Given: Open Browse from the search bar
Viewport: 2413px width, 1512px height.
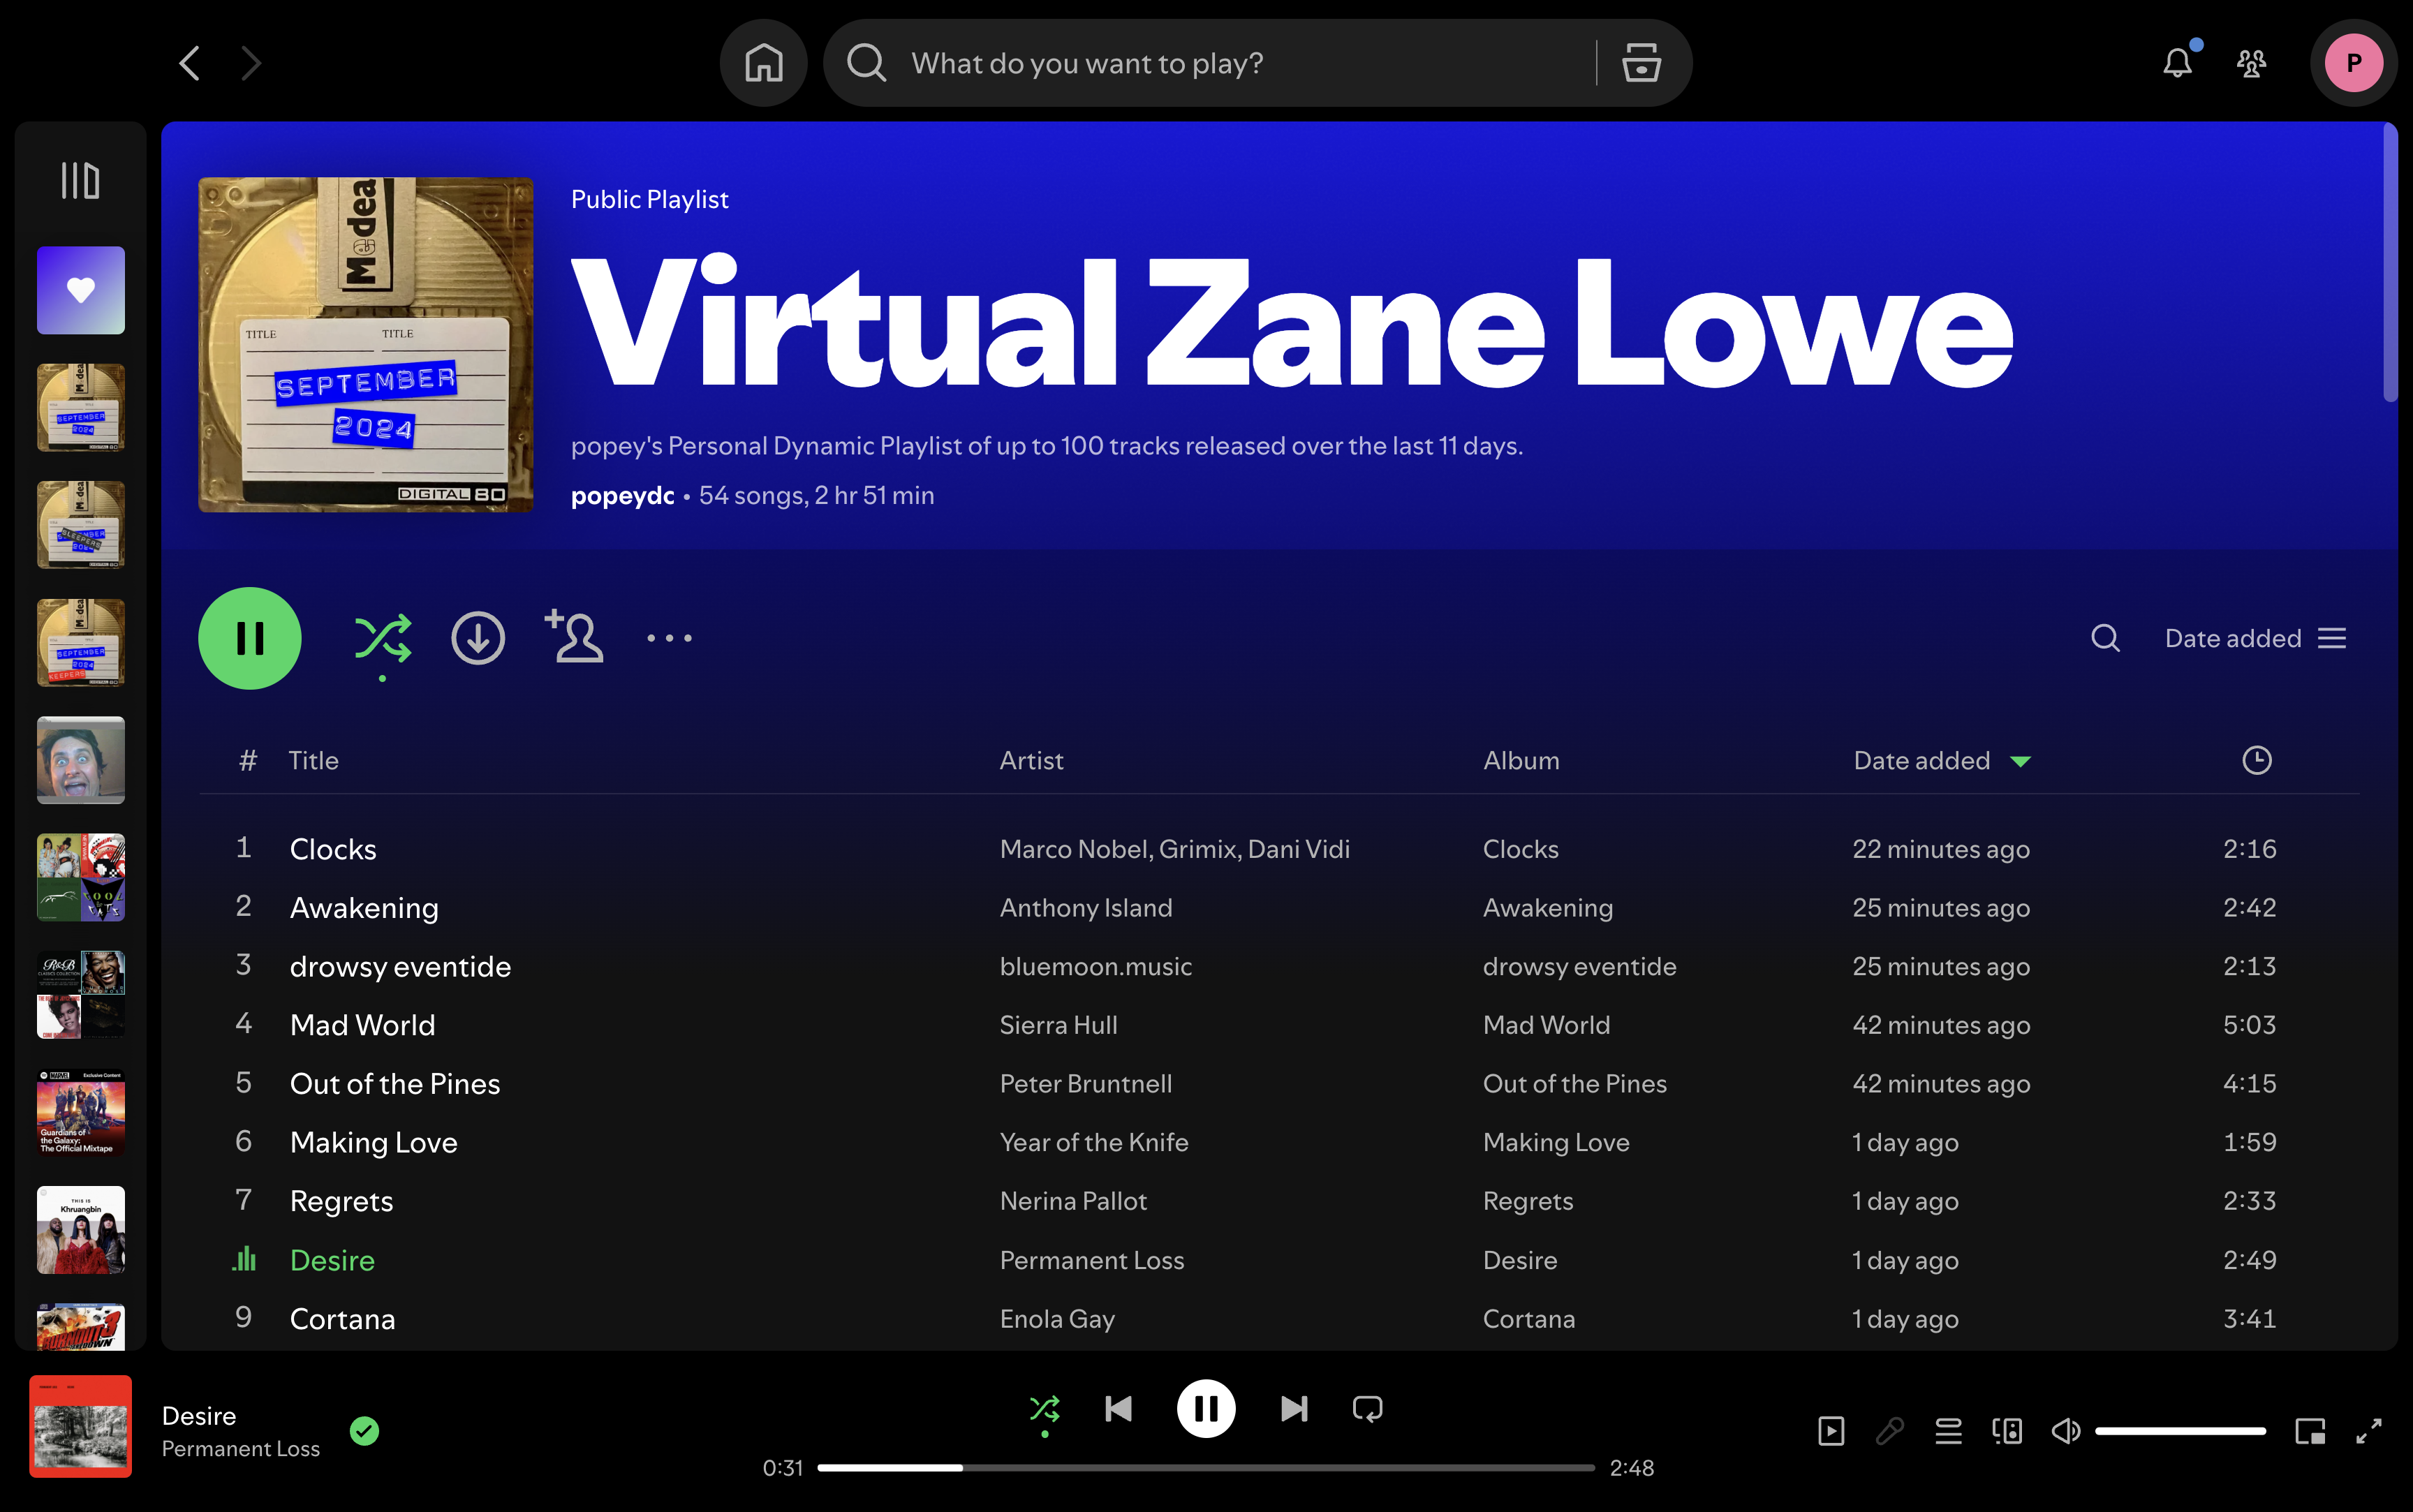Looking at the screenshot, I should click(1639, 62).
